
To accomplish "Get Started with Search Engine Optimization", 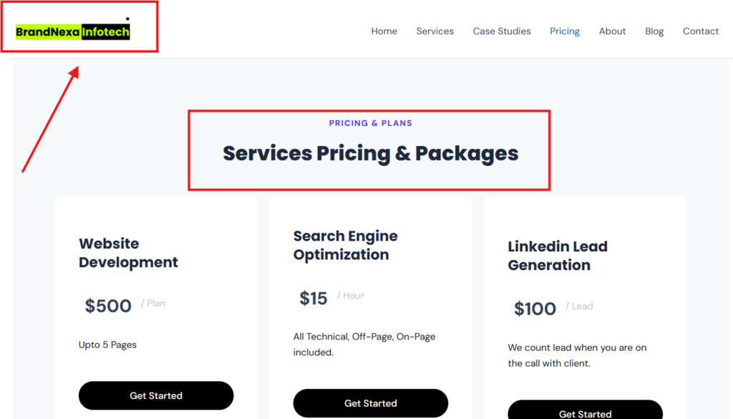I will 371,403.
